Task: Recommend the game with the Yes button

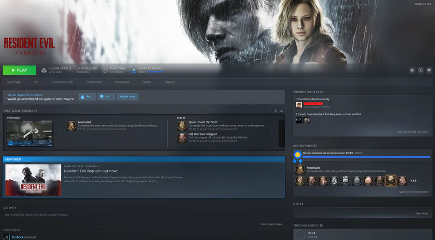Action: [87, 97]
